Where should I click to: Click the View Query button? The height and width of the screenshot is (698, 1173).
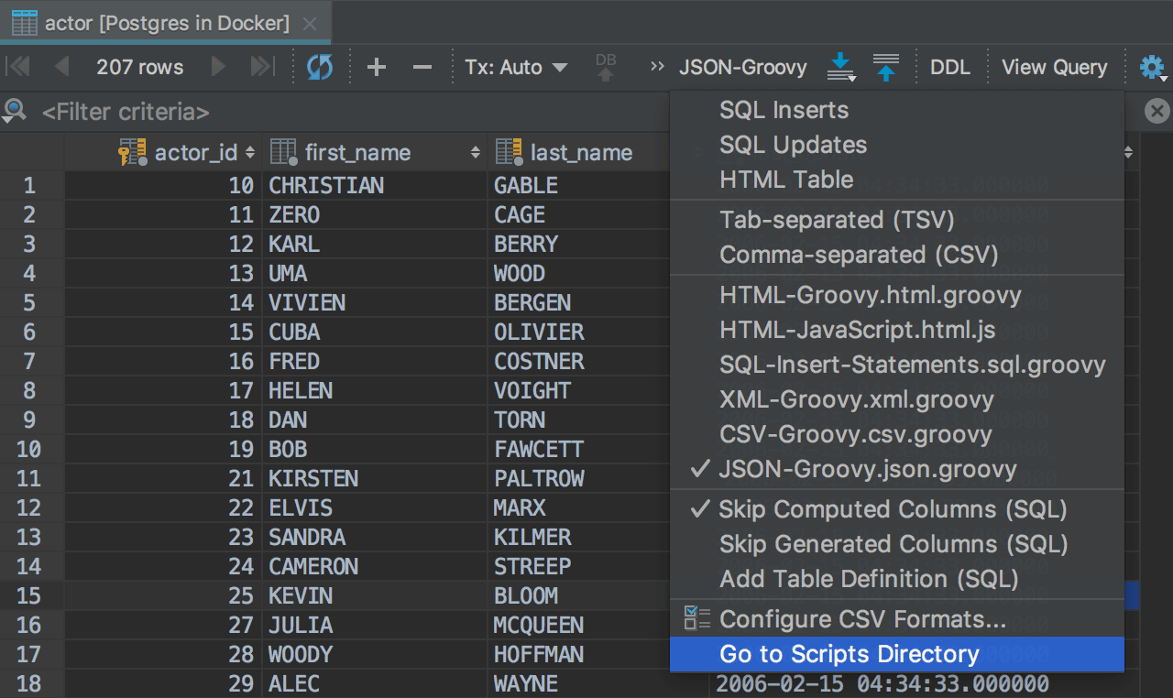pyautogui.click(x=1054, y=67)
